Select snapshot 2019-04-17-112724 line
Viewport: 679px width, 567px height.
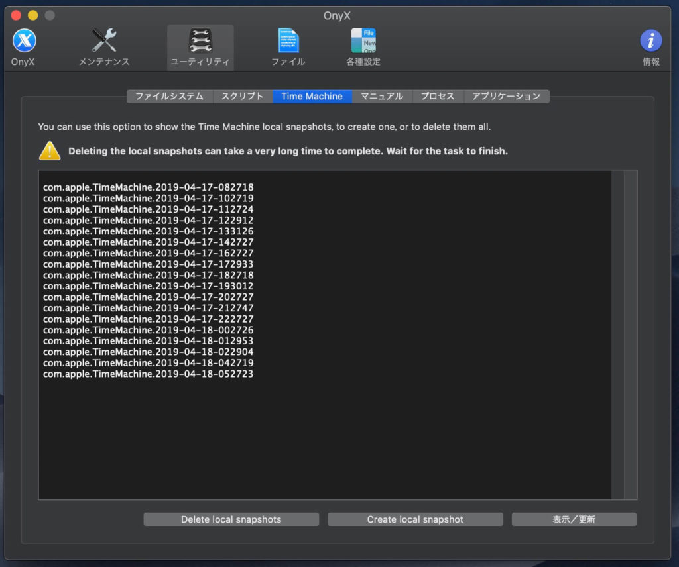point(148,209)
